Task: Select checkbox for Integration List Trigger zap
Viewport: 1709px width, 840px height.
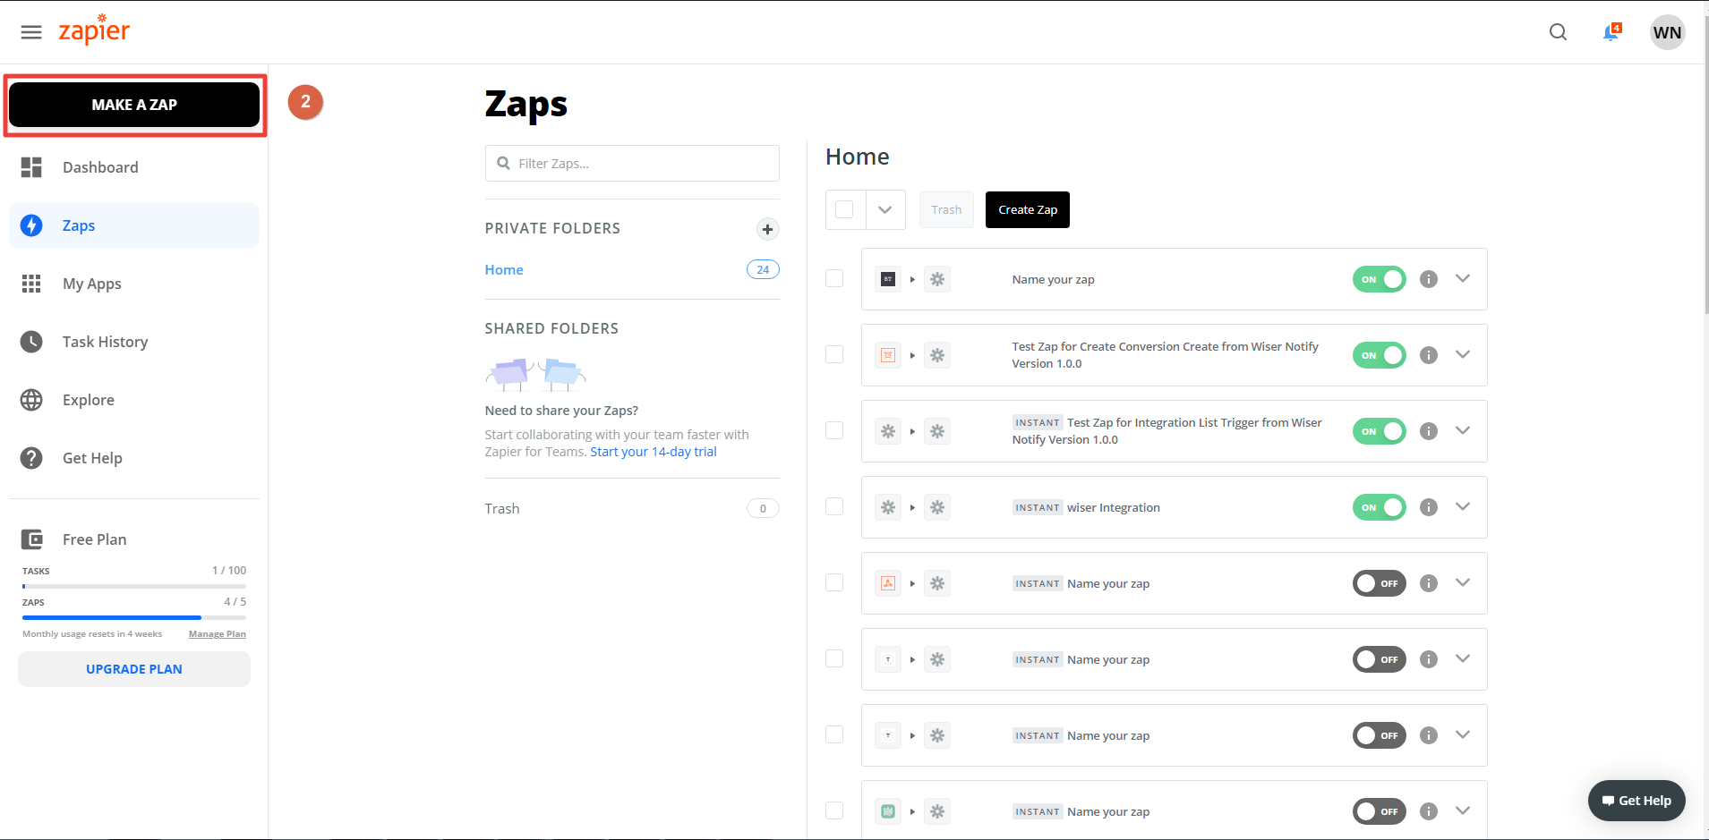Action: 834,430
